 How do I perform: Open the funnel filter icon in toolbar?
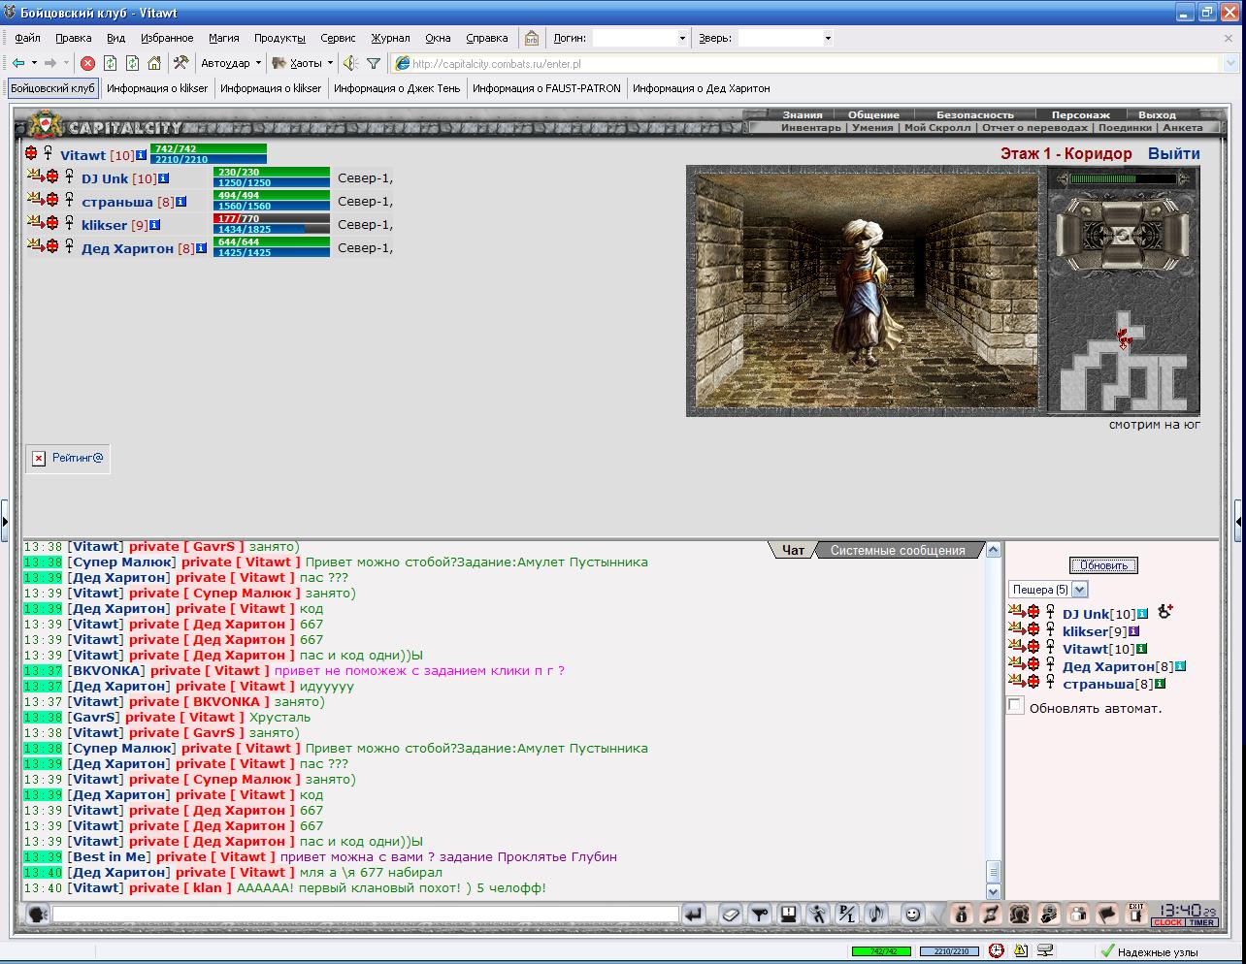(374, 63)
